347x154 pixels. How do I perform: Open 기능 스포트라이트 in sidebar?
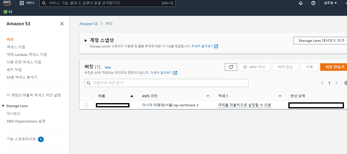pyautogui.click(x=21, y=139)
